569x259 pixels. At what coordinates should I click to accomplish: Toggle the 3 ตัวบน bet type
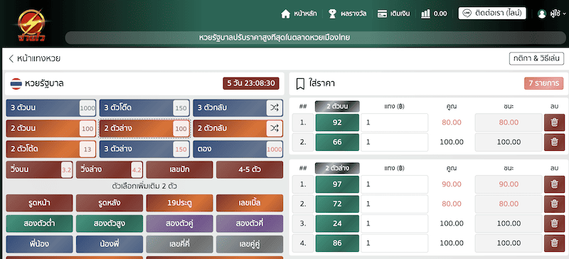coord(51,108)
